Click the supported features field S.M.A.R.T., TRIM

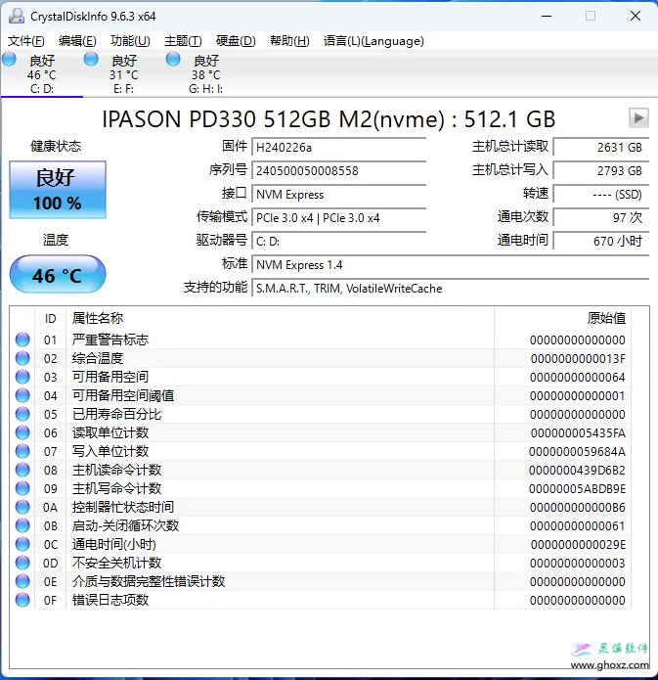(451, 288)
